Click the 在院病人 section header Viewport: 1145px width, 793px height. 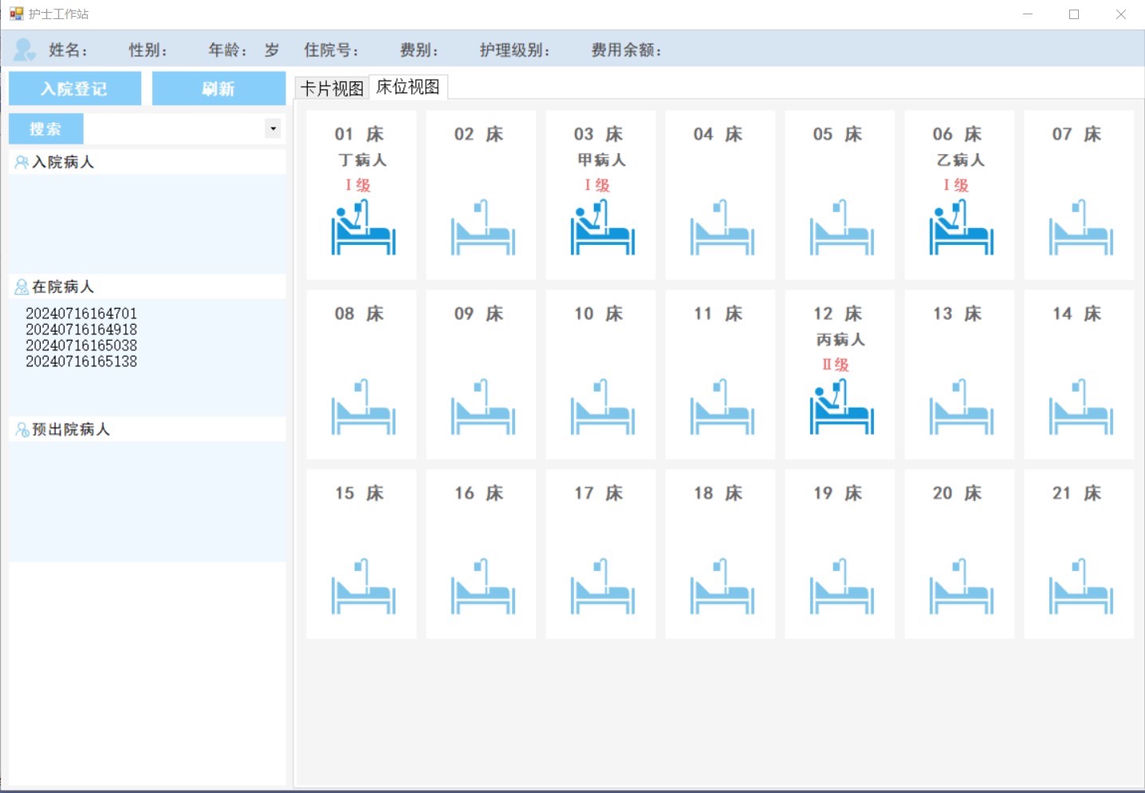pyautogui.click(x=147, y=286)
